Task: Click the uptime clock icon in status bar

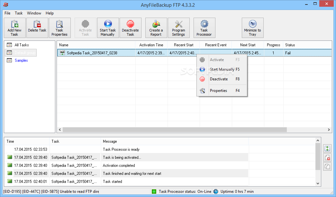Action: pos(215,192)
